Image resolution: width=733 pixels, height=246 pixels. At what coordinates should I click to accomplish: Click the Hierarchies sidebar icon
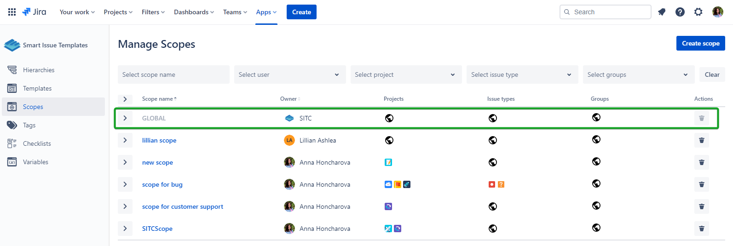coord(12,70)
